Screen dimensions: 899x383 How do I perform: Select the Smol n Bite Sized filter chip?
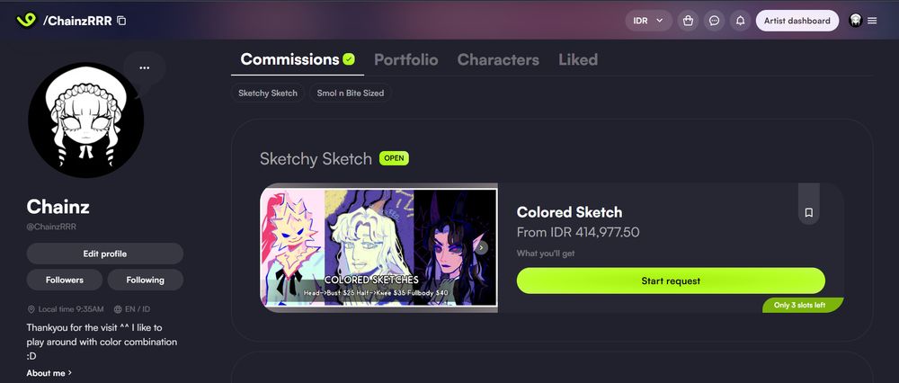pyautogui.click(x=351, y=93)
